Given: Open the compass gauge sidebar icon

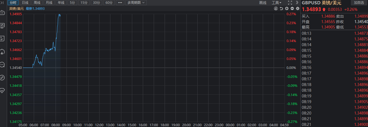Looking at the screenshot, I should [2, 52].
